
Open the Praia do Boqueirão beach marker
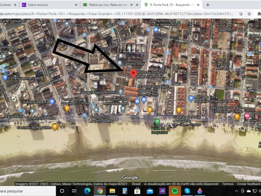pyautogui.click(x=157, y=122)
